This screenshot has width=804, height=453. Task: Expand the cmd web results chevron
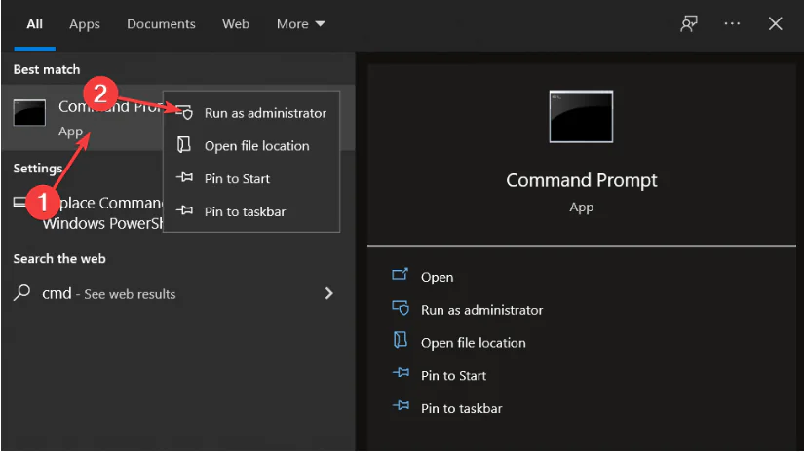328,293
